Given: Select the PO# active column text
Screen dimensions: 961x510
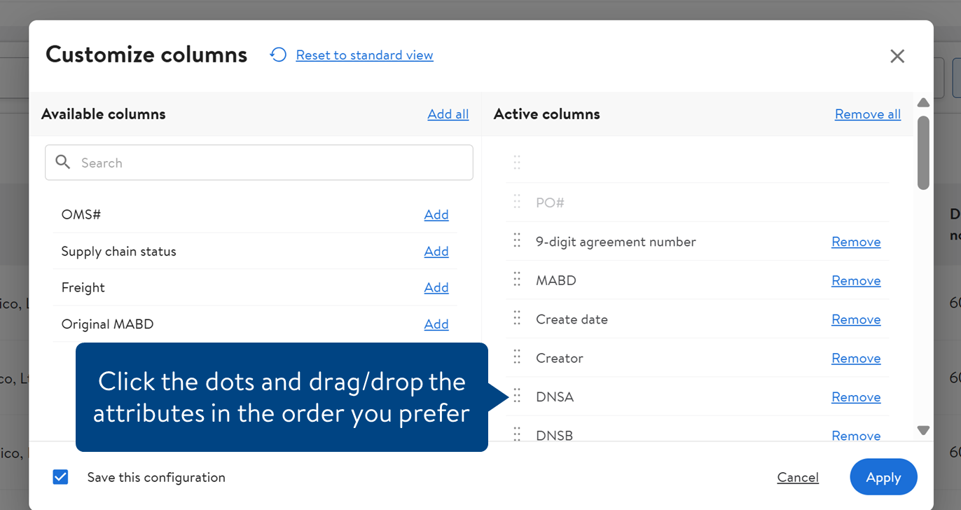Looking at the screenshot, I should click(x=550, y=202).
